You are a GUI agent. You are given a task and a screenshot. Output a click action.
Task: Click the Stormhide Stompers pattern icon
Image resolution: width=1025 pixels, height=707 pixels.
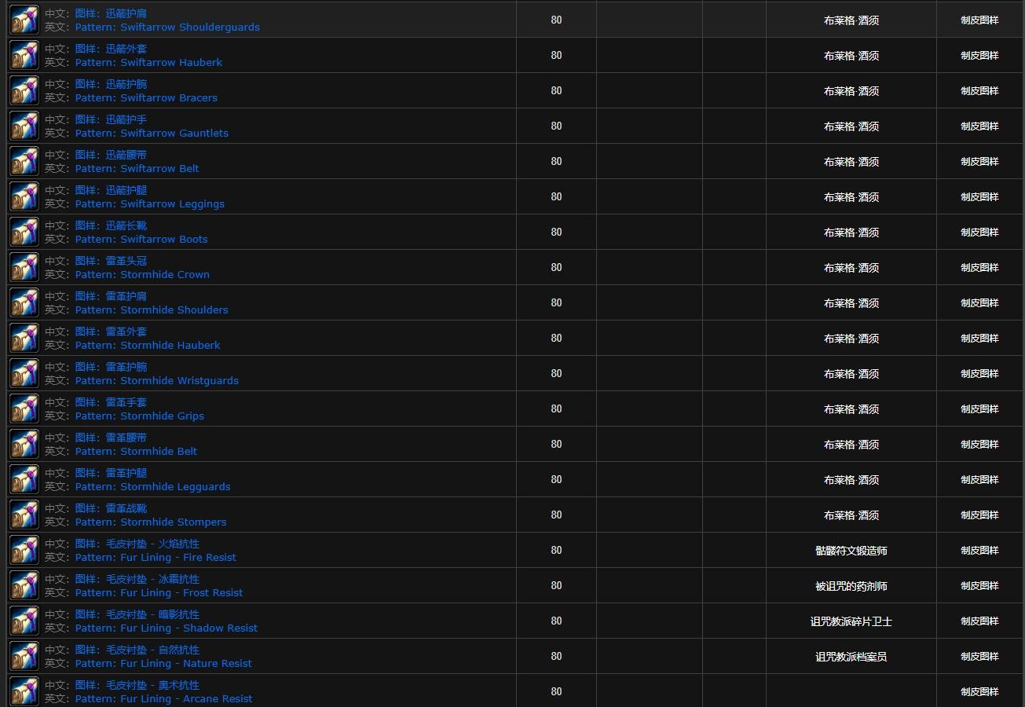pos(24,515)
